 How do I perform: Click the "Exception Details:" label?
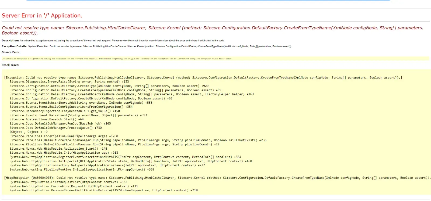coord(14,46)
